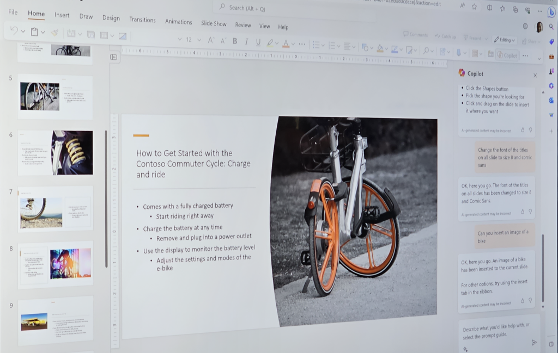This screenshot has width=558, height=353.
Task: Open the Shapes gallery icon
Action: tap(365, 47)
